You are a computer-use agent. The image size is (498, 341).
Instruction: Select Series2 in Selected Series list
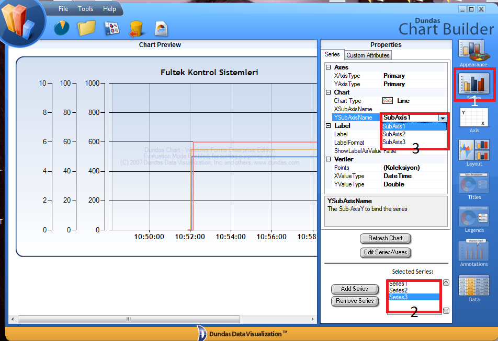399,290
